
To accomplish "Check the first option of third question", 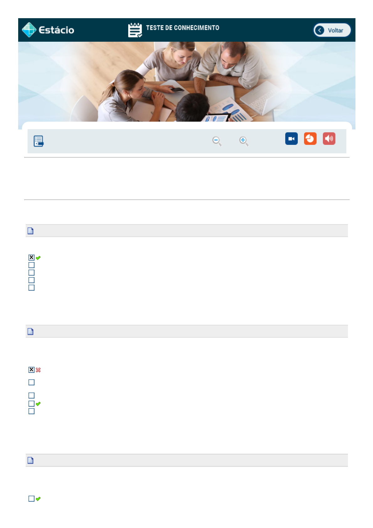I will [x=31, y=499].
